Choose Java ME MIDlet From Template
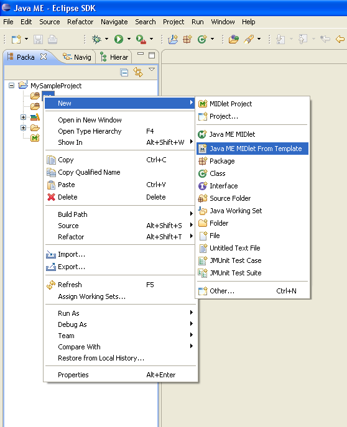Image resolution: width=347 pixels, height=427 pixels. click(x=252, y=149)
